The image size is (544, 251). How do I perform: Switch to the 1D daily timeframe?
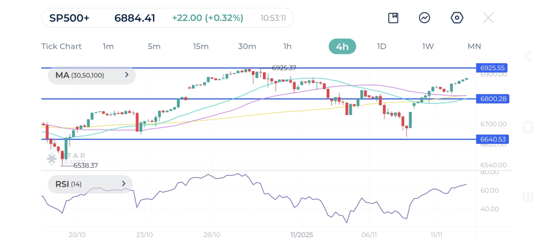pos(381,46)
